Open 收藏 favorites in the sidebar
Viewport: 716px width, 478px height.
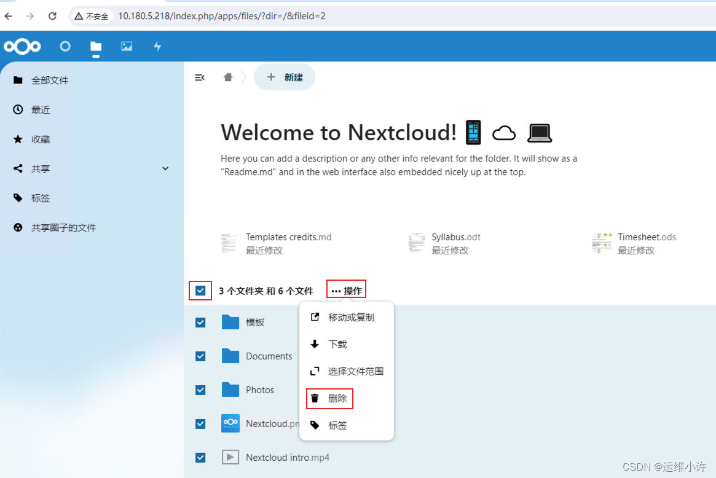point(92,139)
